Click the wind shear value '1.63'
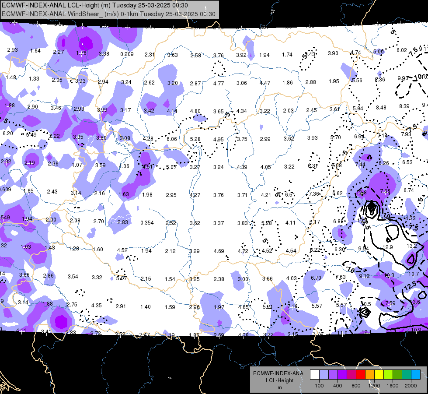The width and height of the screenshot is (428, 394). [124, 194]
